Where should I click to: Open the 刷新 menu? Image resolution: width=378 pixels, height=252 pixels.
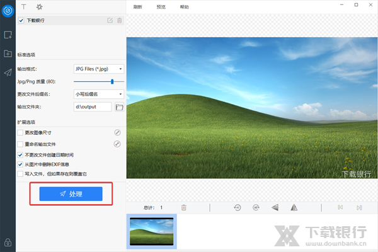(137, 7)
